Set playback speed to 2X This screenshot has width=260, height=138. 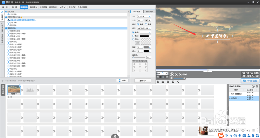pos(166,74)
